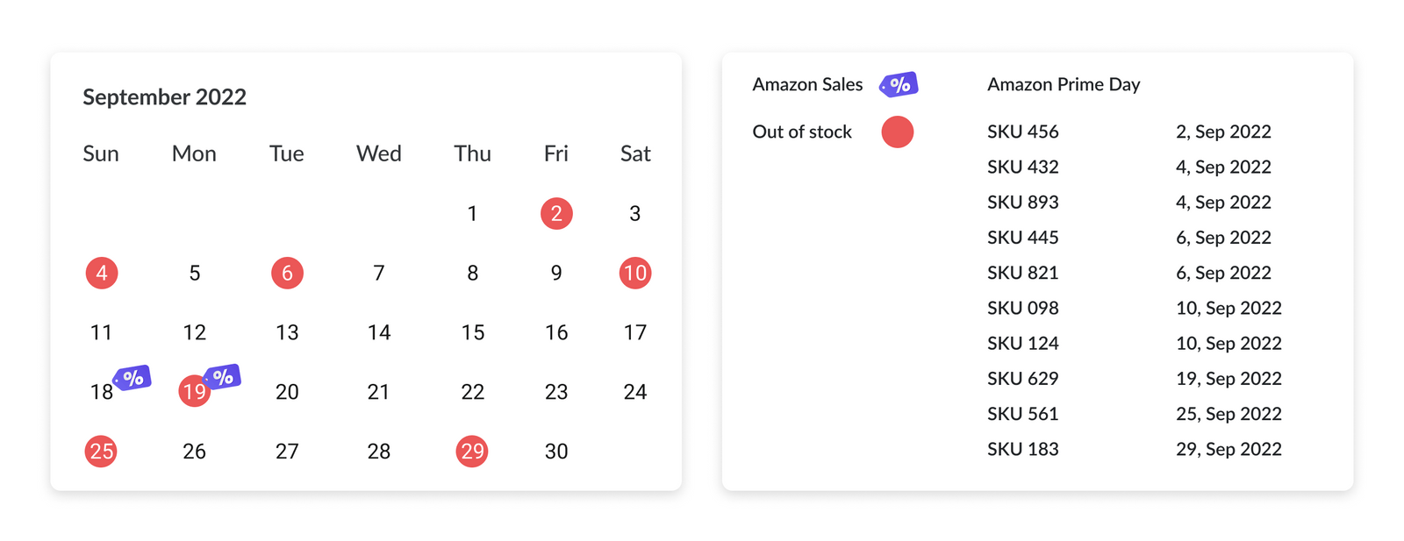Select out-of-stock date September 29
The image size is (1404, 541).
tap(472, 452)
